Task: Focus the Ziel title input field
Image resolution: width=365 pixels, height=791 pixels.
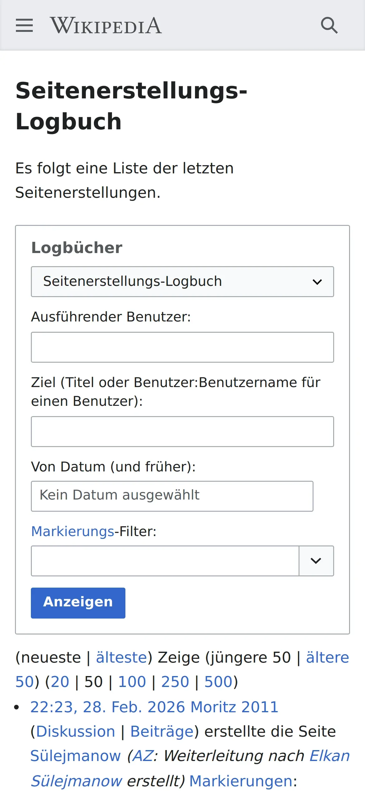Action: coord(182,431)
